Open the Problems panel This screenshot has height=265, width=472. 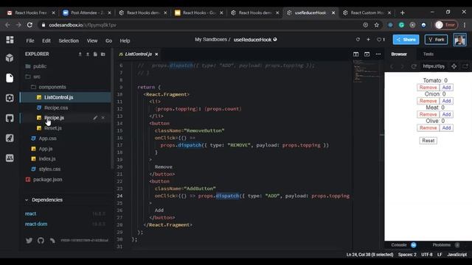pos(442,245)
